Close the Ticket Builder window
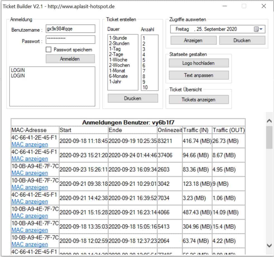Image resolution: width=274 pixels, height=257 pixels. 264,6
